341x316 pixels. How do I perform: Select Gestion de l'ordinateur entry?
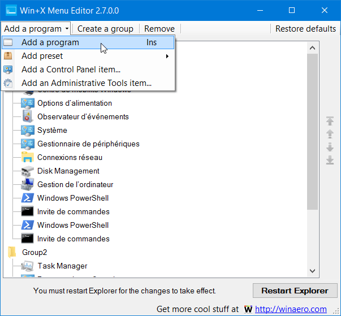[x=75, y=184]
